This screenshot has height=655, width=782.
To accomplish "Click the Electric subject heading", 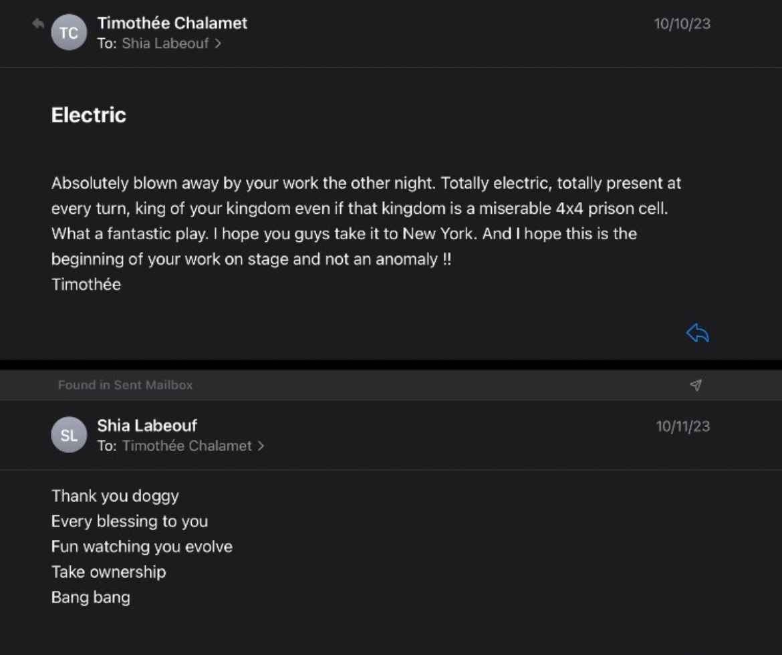I will 89,115.
